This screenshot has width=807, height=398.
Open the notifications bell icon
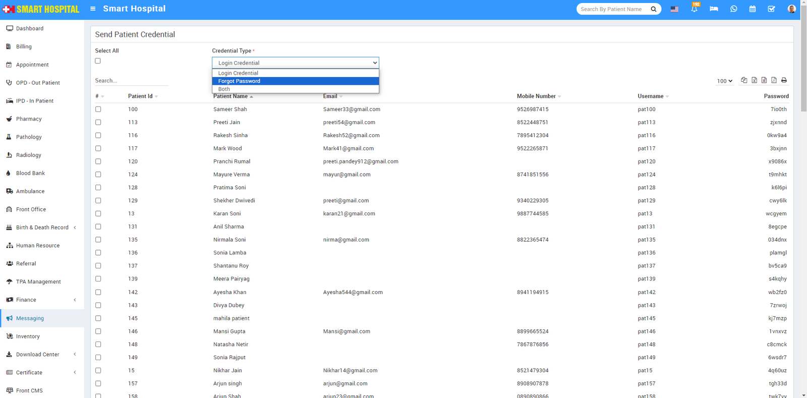point(694,9)
